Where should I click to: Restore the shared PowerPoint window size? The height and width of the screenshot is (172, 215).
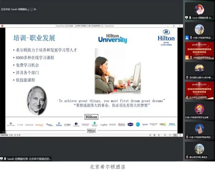pyautogui.click(x=174, y=26)
